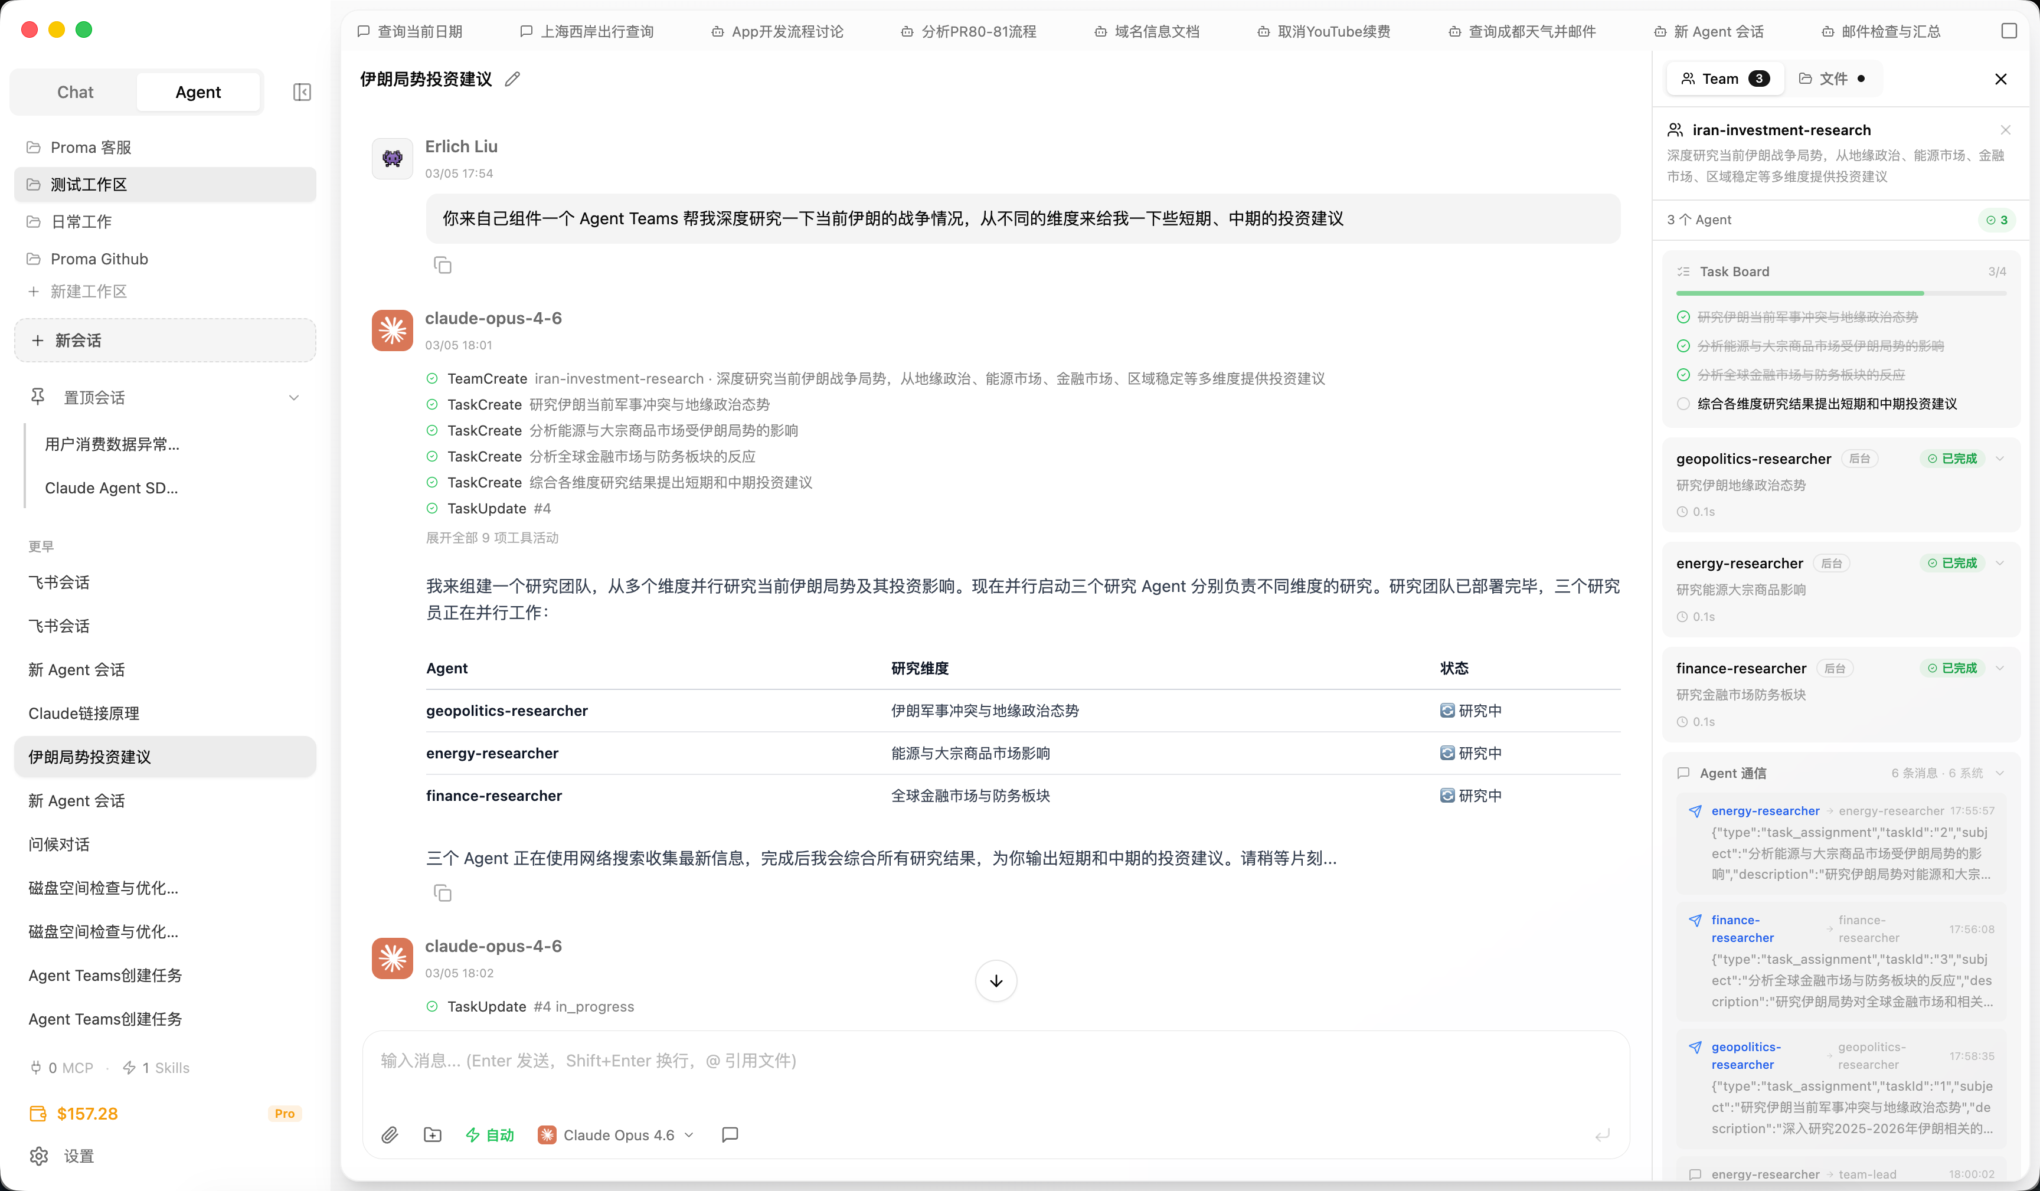The height and width of the screenshot is (1191, 2040).
Task: Collapse the left sidebar panel icon
Action: point(302,92)
